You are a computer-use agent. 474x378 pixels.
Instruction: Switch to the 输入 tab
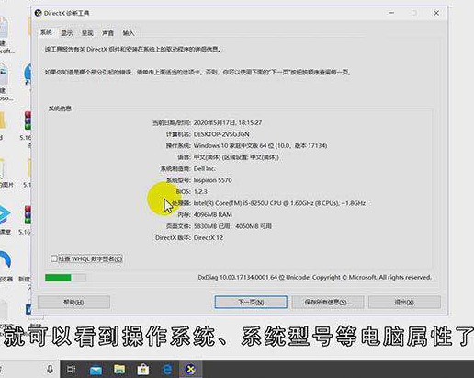129,33
